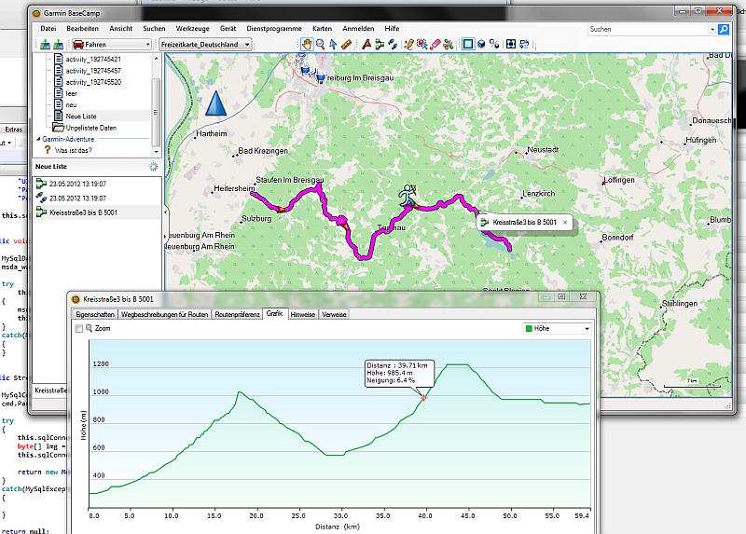Viewport: 746px width, 534px height.
Task: Open the Werkzeuge menu
Action: click(193, 29)
